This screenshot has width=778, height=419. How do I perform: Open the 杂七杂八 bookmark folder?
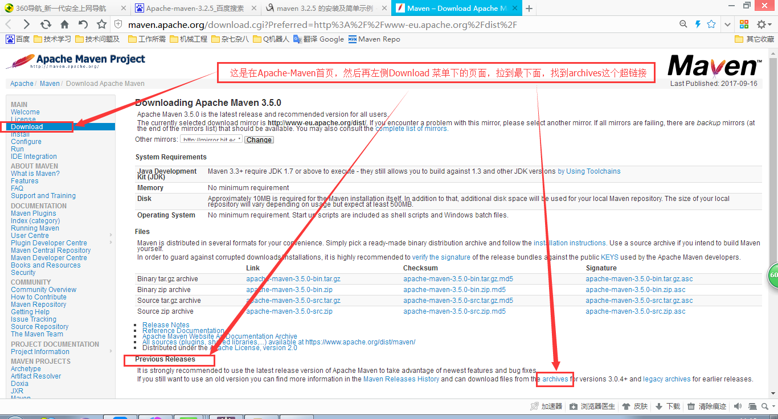pos(230,39)
